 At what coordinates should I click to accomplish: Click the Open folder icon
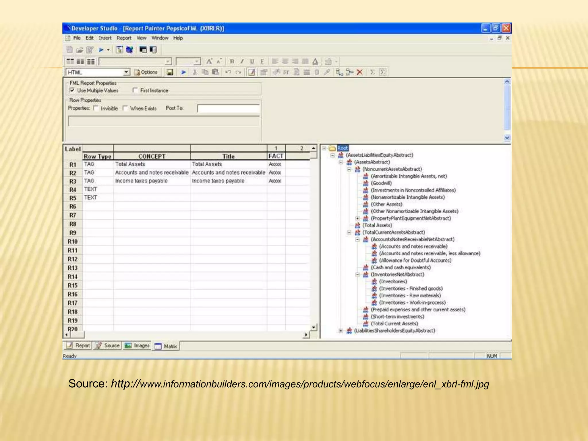pos(80,50)
